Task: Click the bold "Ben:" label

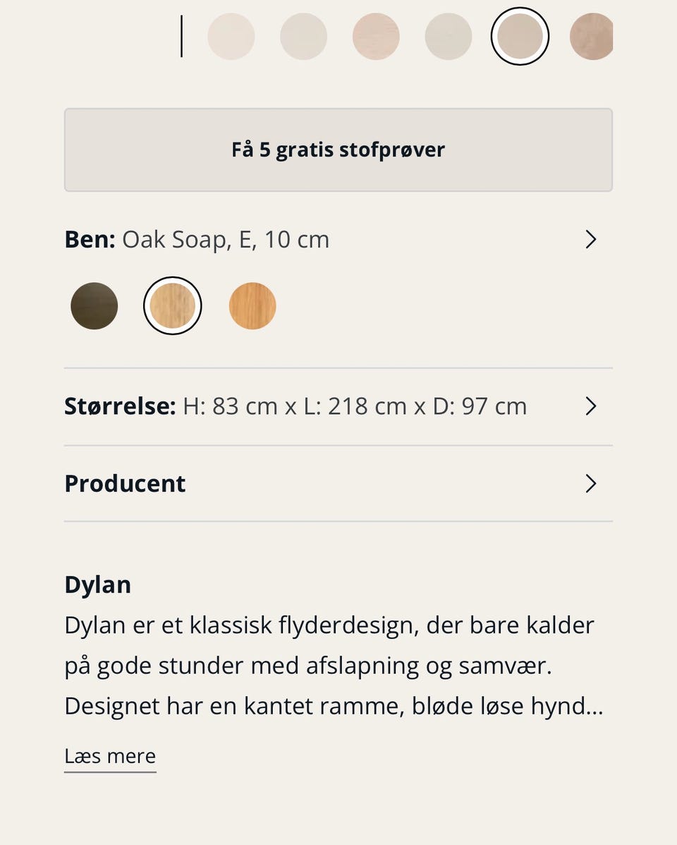Action: click(90, 240)
